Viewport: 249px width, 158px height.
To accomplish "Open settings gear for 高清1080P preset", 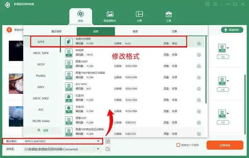I will pos(199,66).
